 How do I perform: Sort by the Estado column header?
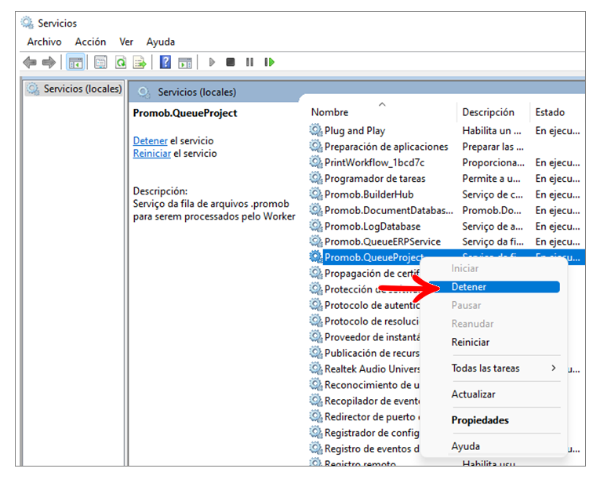[550, 112]
